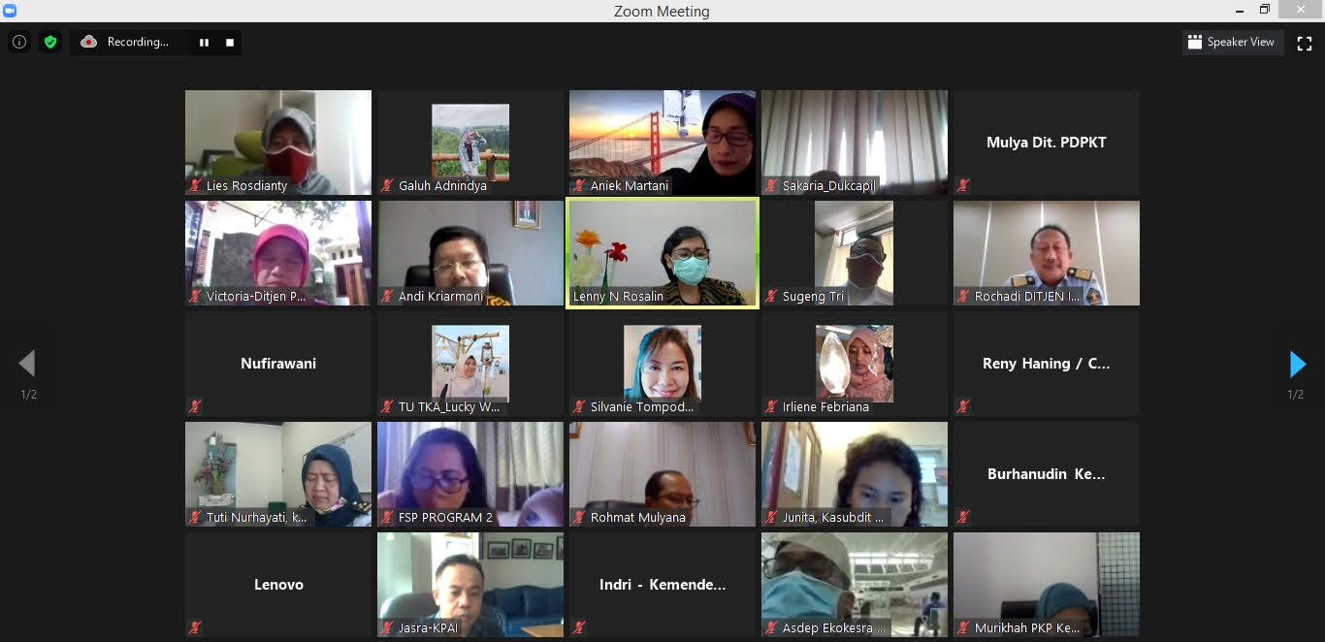Click the green encryption shield icon

50,43
